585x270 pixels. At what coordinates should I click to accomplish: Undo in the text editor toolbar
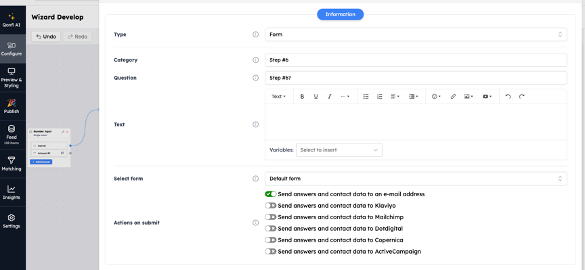(x=508, y=97)
